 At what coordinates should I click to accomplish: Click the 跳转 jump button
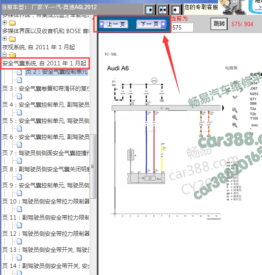point(219,24)
